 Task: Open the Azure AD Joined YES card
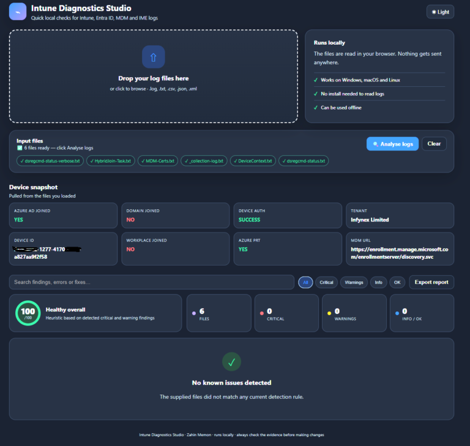coord(63,215)
